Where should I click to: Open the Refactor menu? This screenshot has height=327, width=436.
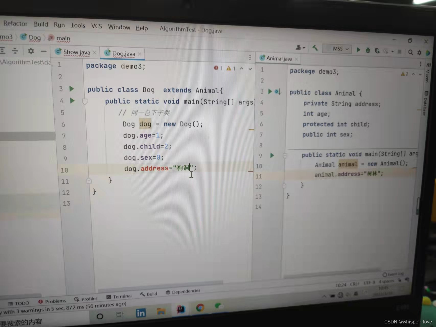(x=15, y=24)
